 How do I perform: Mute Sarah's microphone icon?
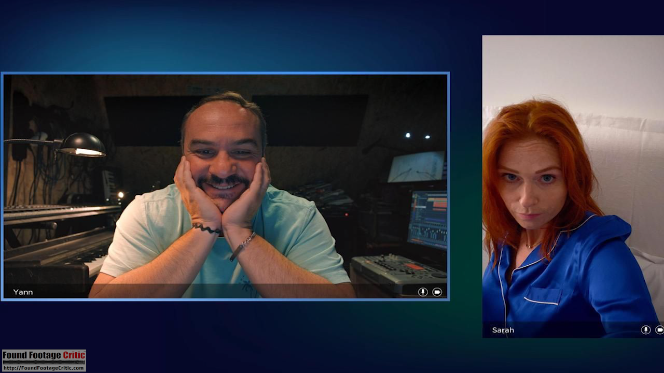[646, 329]
